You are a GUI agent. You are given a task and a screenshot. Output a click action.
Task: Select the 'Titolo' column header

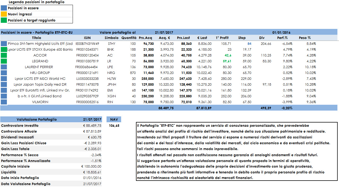37,38
